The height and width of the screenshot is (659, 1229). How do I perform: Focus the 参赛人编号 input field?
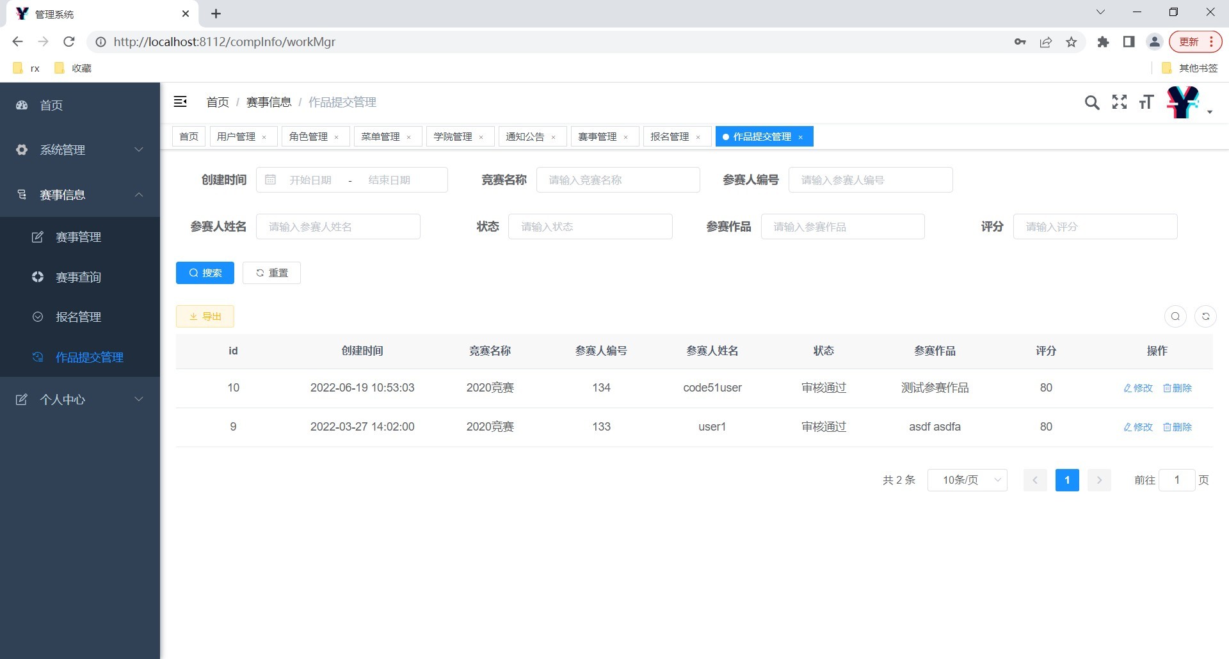coord(871,180)
